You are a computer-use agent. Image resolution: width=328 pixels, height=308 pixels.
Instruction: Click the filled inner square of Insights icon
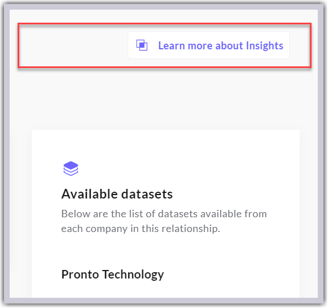coord(142,45)
